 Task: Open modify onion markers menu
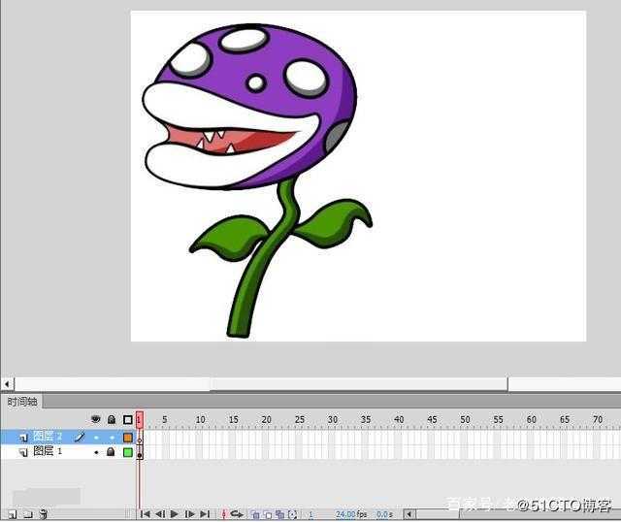pos(293,514)
